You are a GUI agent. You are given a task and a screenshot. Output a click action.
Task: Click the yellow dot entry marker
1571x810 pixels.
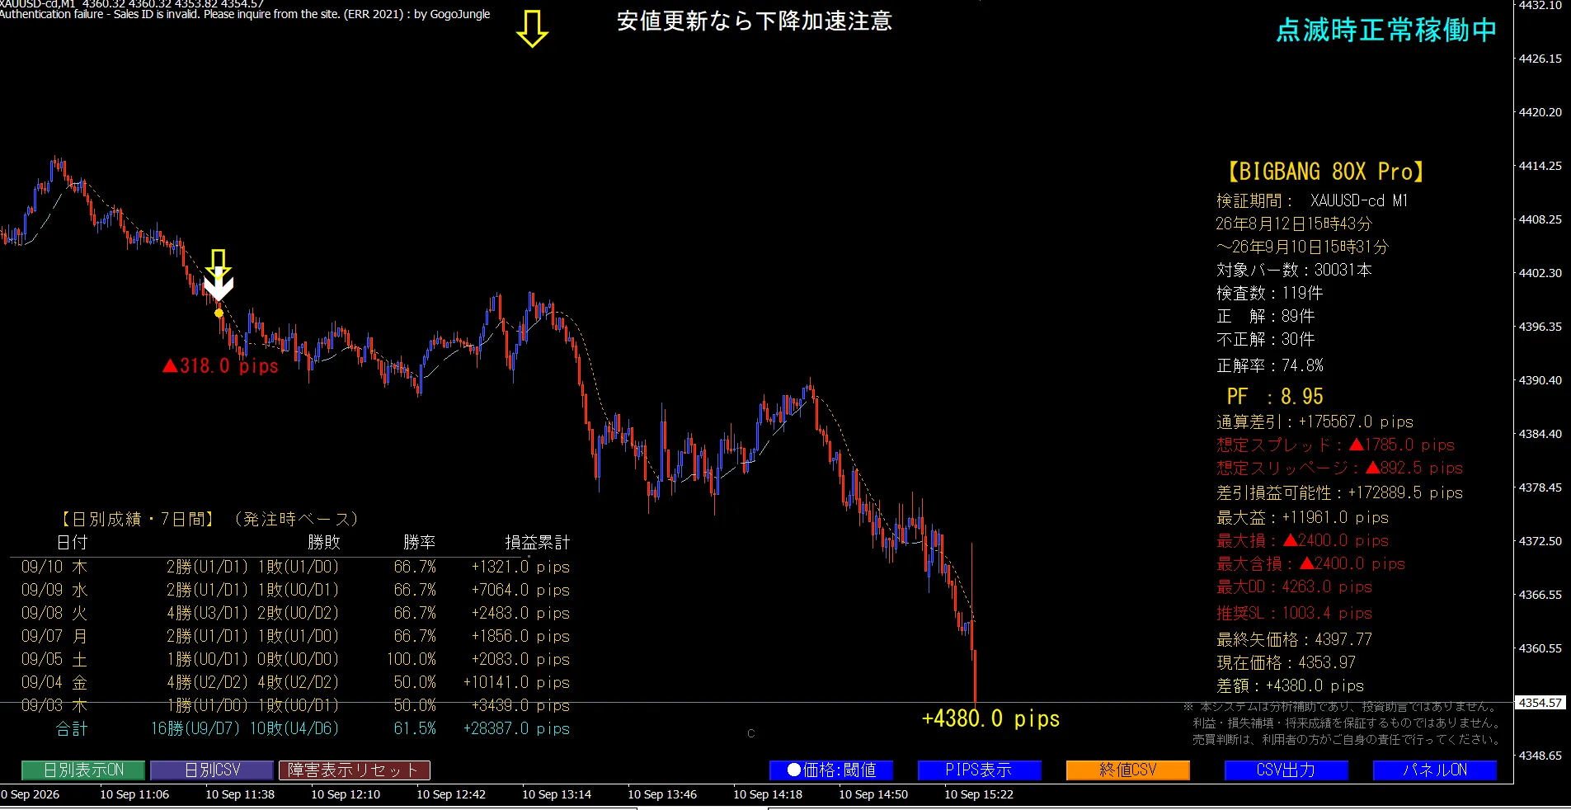[x=219, y=313]
